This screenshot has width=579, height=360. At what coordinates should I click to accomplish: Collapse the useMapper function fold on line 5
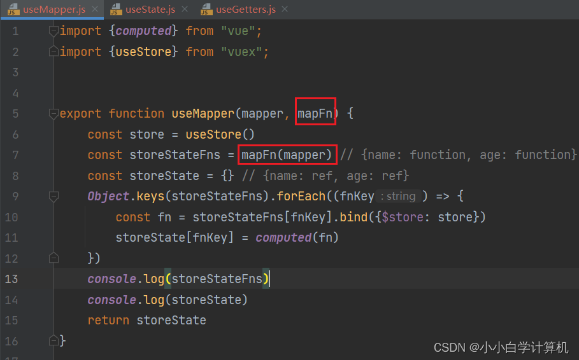[54, 114]
